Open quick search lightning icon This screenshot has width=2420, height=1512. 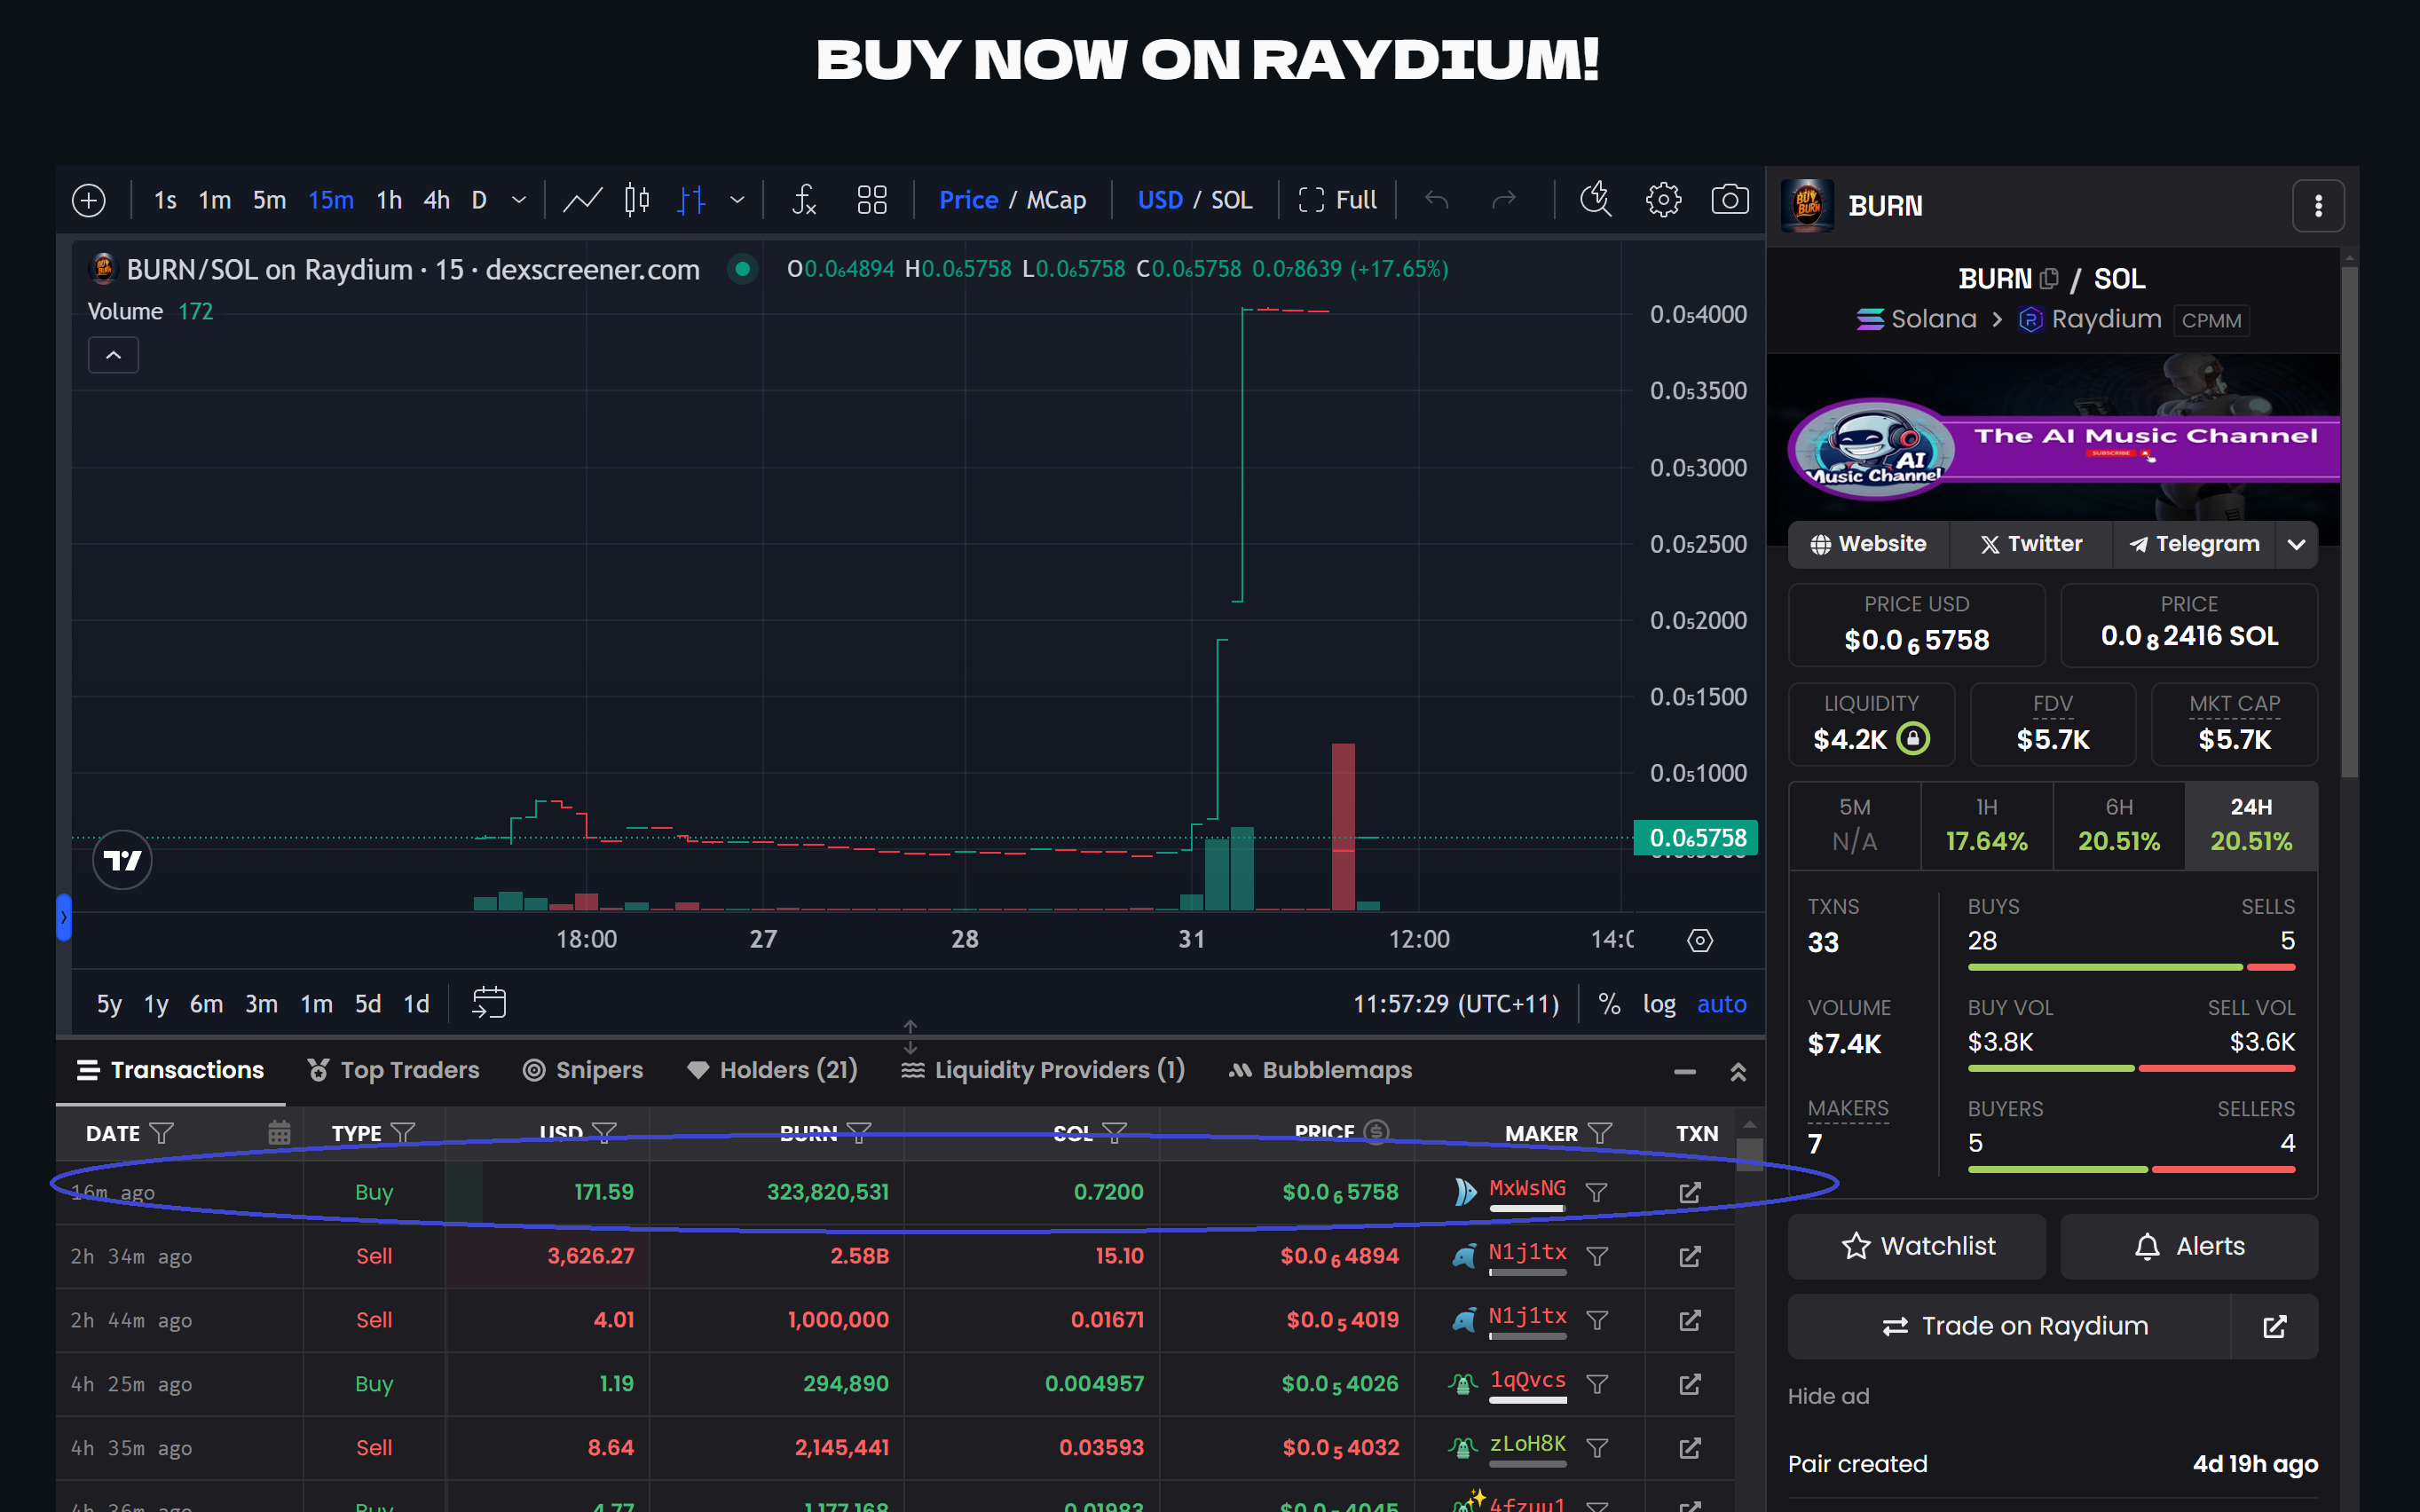[1596, 200]
